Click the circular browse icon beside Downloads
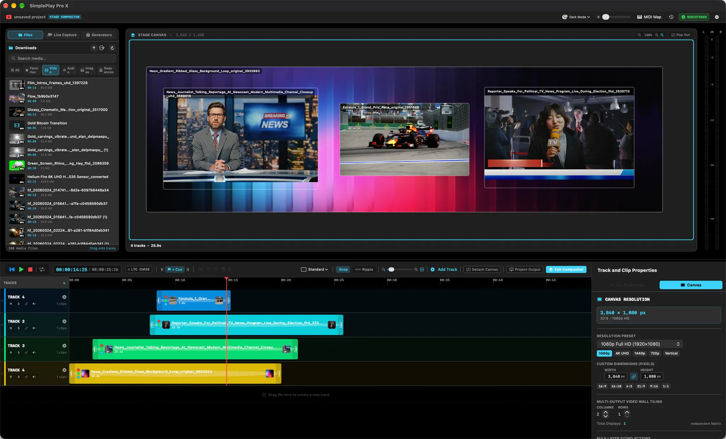 tap(102, 48)
